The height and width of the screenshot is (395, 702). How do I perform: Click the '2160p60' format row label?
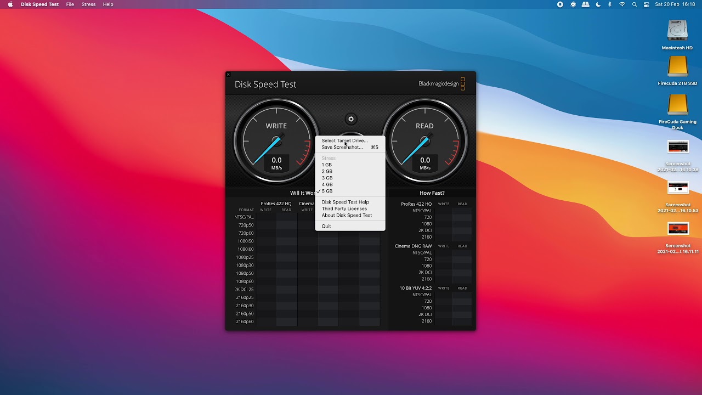pos(245,321)
